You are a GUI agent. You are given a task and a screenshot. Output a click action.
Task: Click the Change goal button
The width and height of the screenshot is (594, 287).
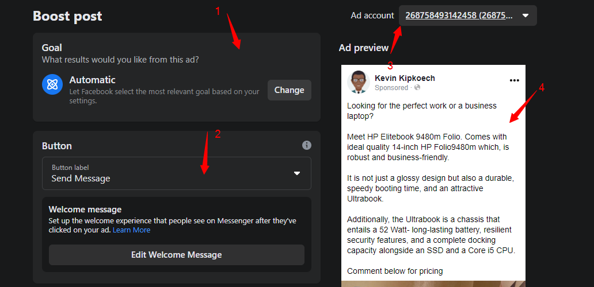[290, 90]
